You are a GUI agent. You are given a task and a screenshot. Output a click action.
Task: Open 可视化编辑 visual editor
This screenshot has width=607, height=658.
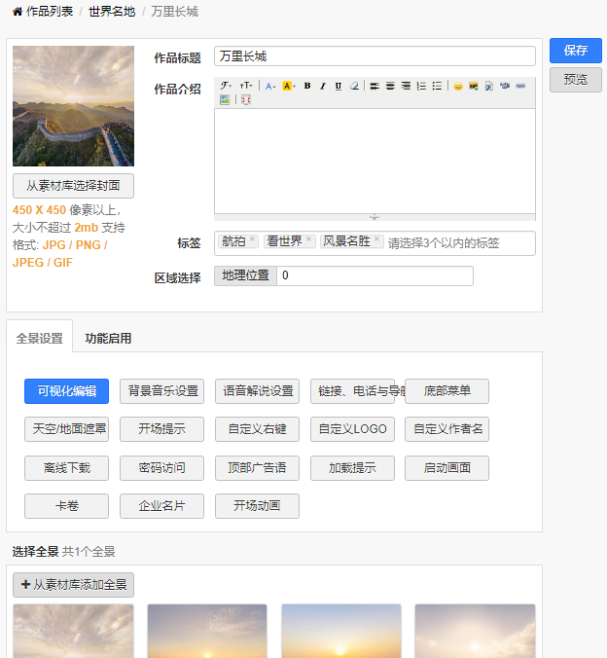(x=67, y=391)
